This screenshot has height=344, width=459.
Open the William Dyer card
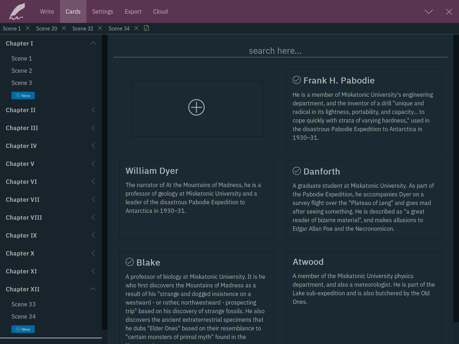tap(197, 200)
